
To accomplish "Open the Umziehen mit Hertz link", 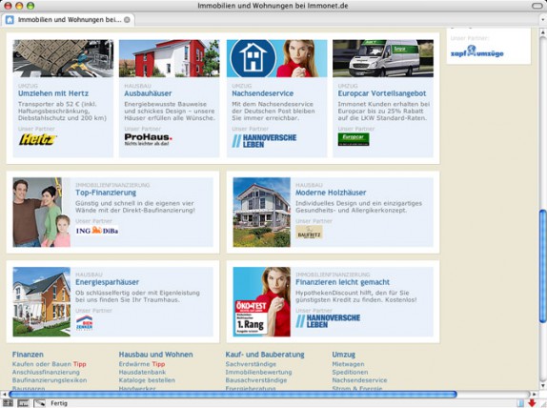I will 53,93.
